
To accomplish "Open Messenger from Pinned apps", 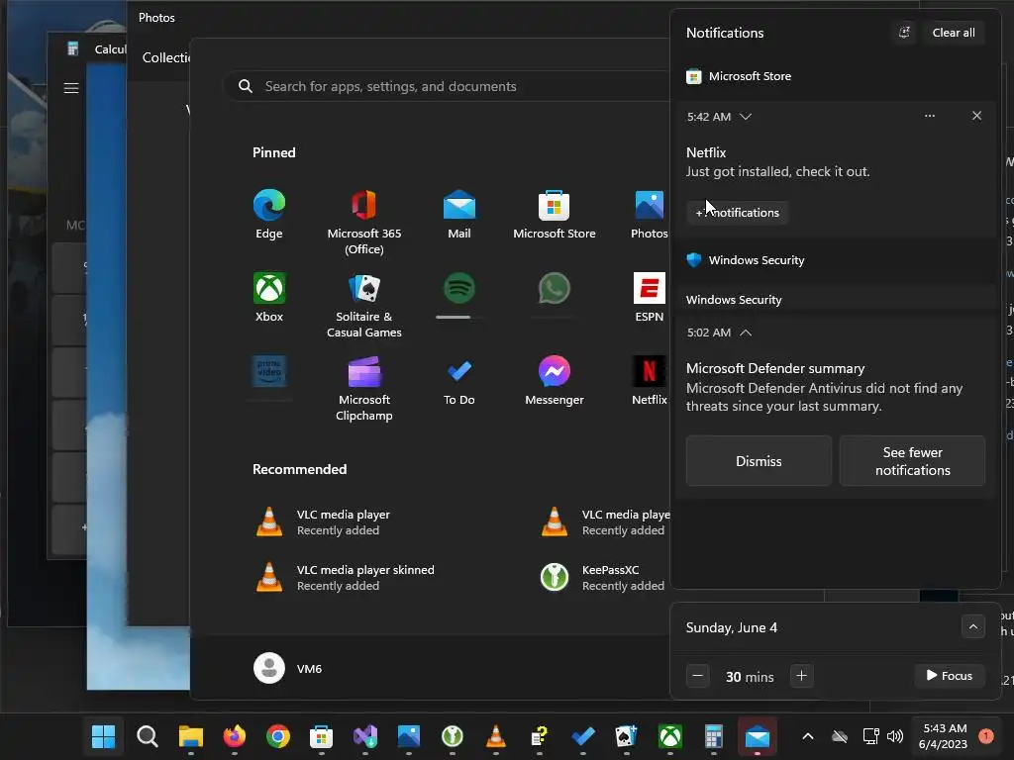I will pyautogui.click(x=555, y=381).
